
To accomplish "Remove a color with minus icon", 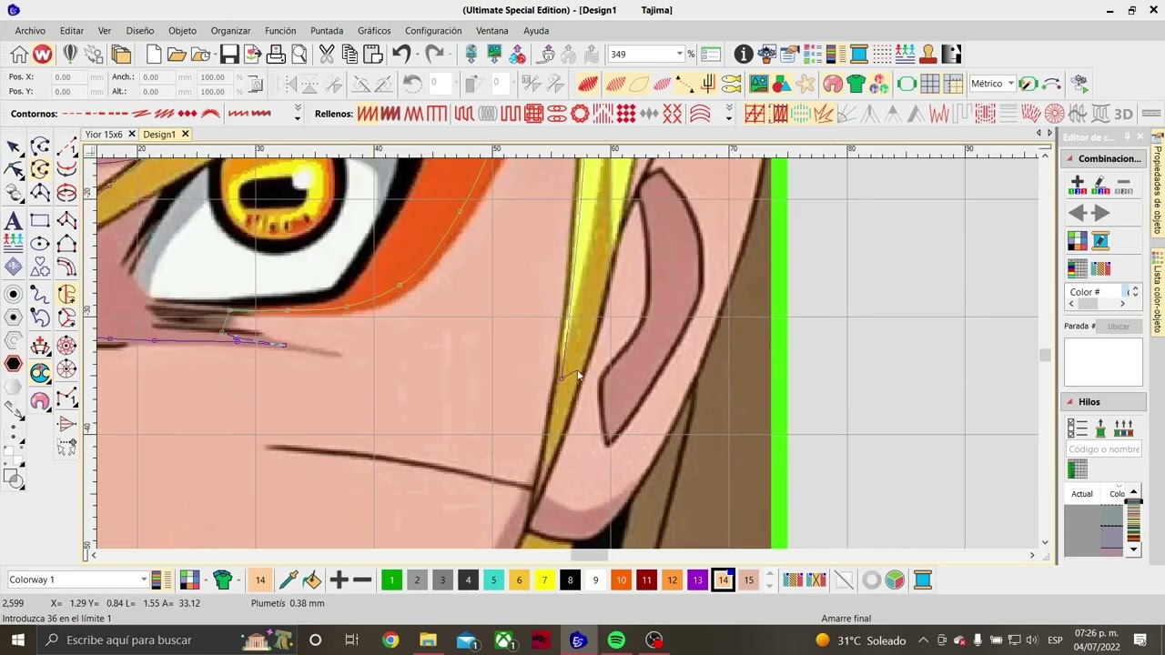I will (x=362, y=579).
